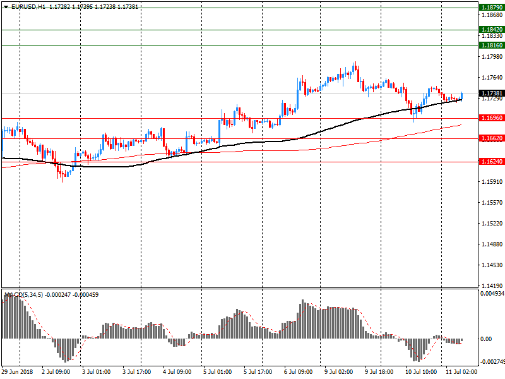Select the 1.18420 green price label
The height and width of the screenshot is (379, 505).
click(492, 30)
